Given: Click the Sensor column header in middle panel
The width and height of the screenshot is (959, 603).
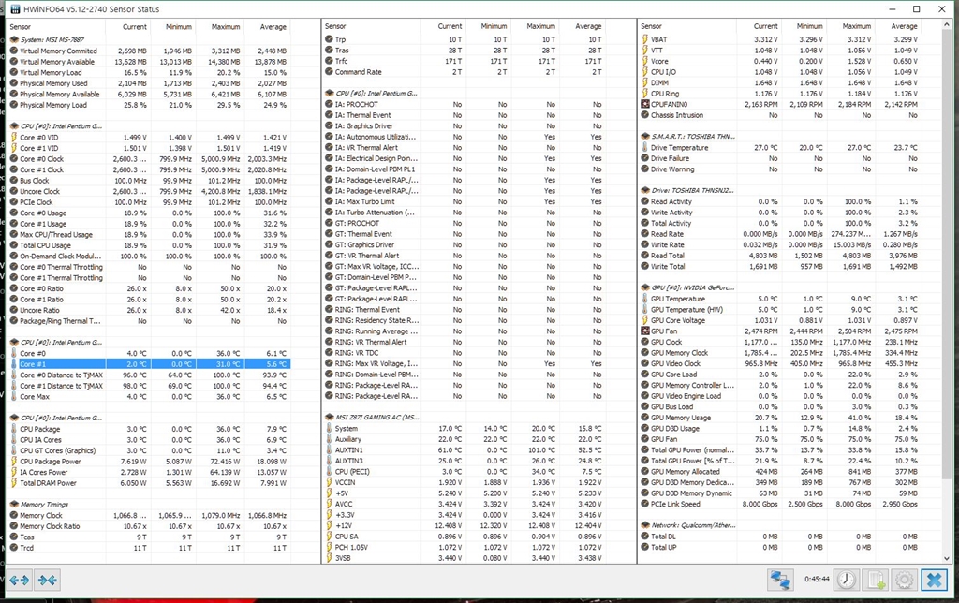Looking at the screenshot, I should [336, 26].
